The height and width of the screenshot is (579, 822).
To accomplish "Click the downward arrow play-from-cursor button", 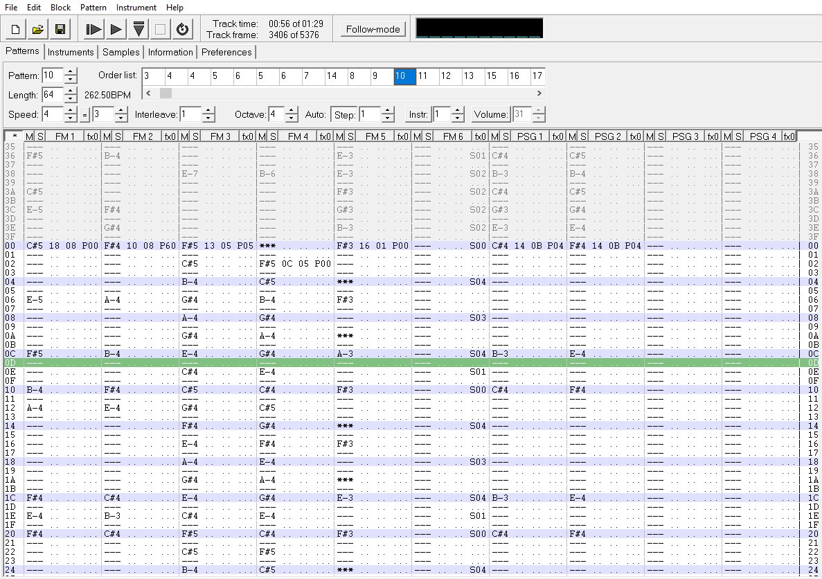I will (x=139, y=29).
